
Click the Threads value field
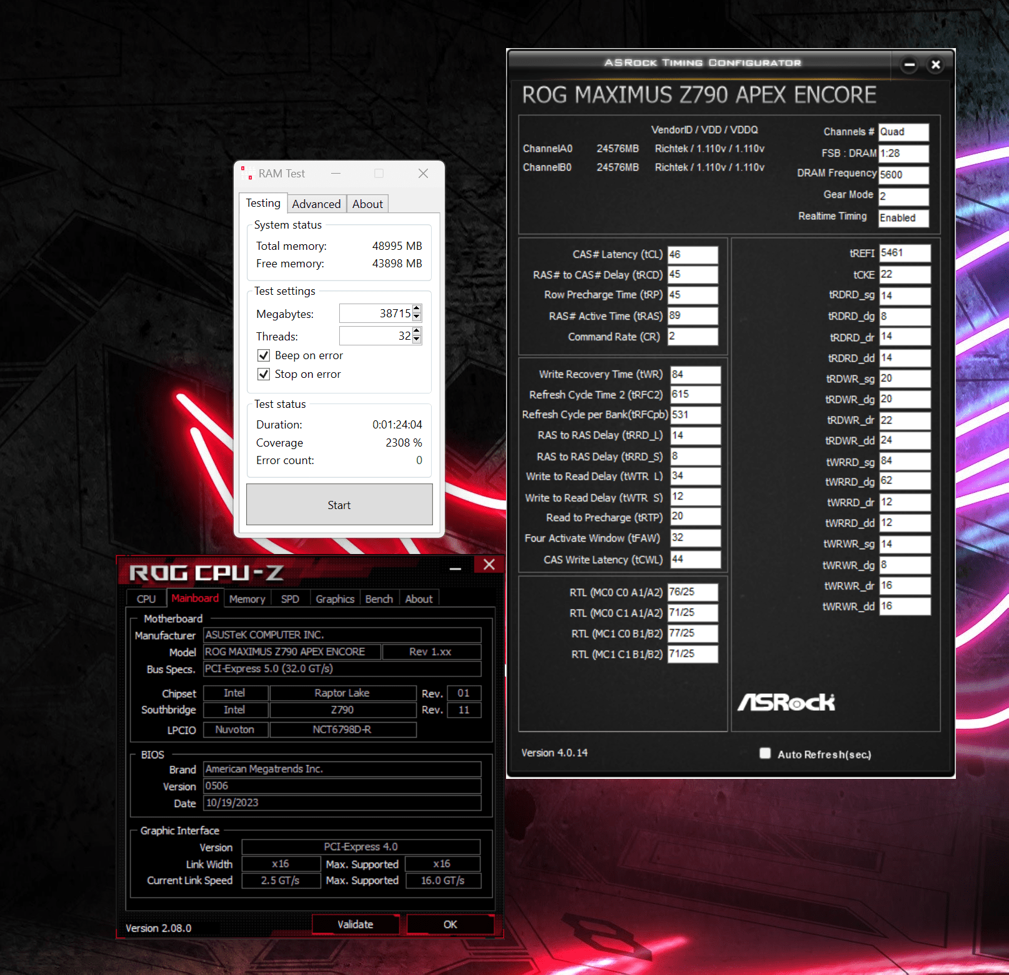pos(376,335)
